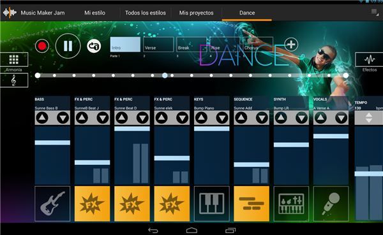This screenshot has width=383, height=235.
Task: Switch to Mis proyectos tab
Action: pos(196,13)
